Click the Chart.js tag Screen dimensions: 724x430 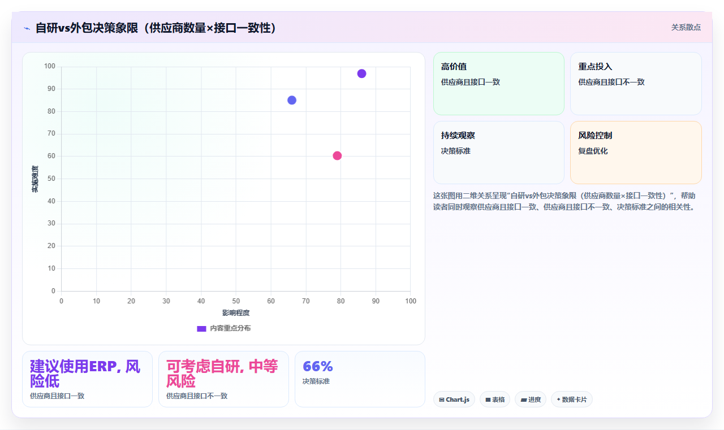coord(454,399)
